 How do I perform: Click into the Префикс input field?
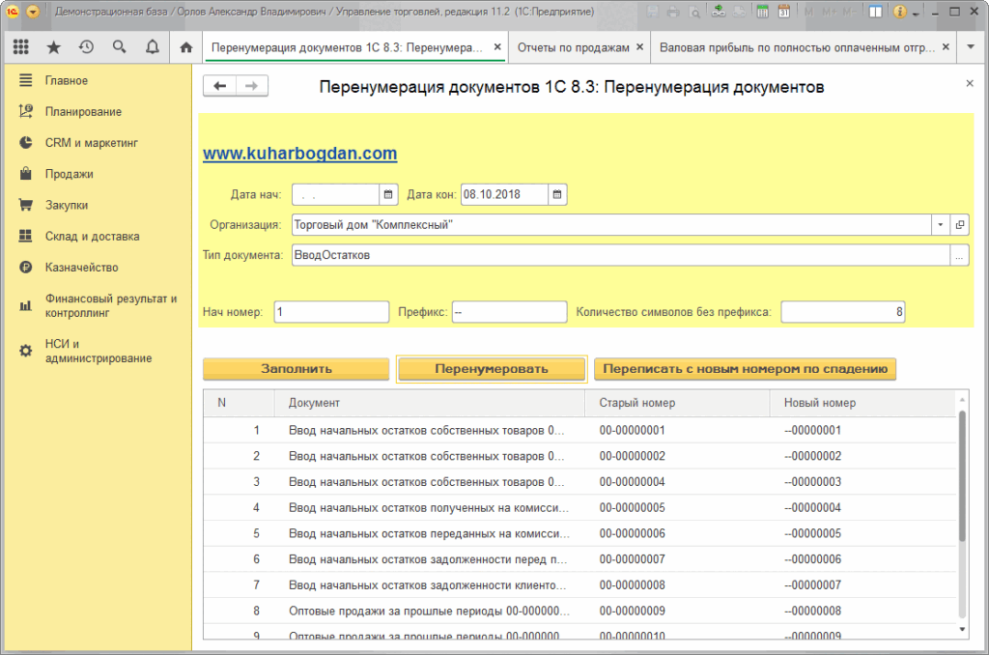point(509,313)
